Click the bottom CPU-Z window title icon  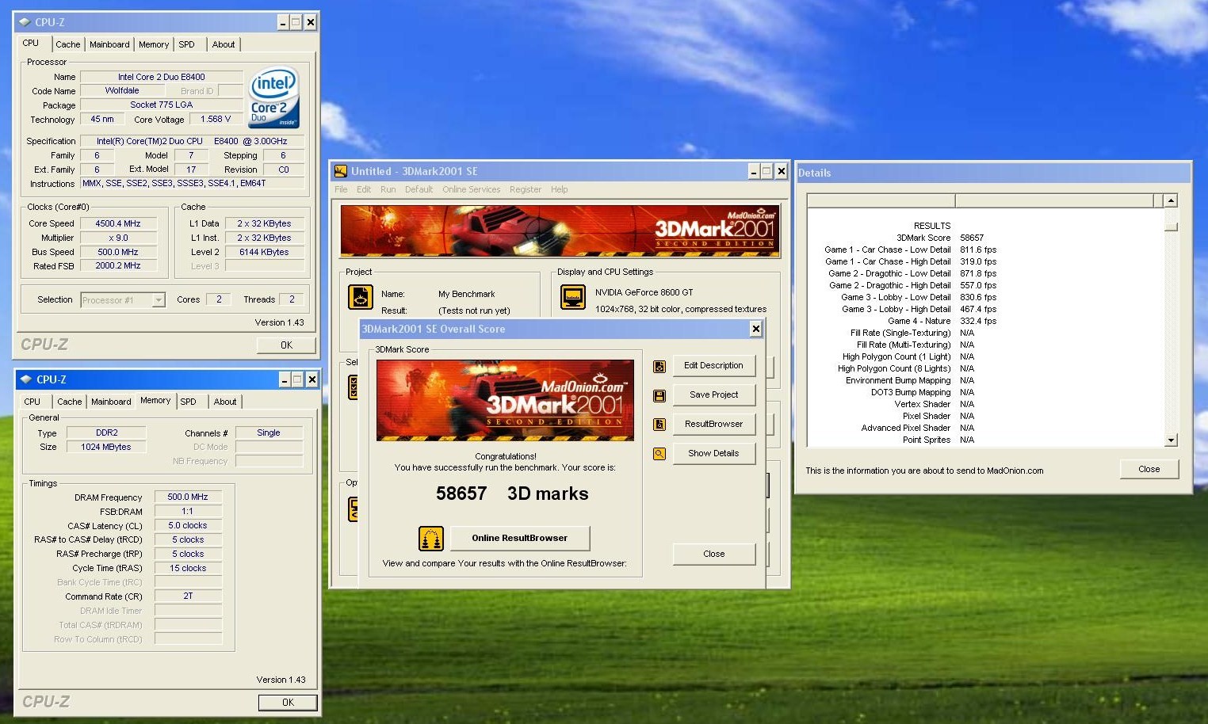[26, 379]
